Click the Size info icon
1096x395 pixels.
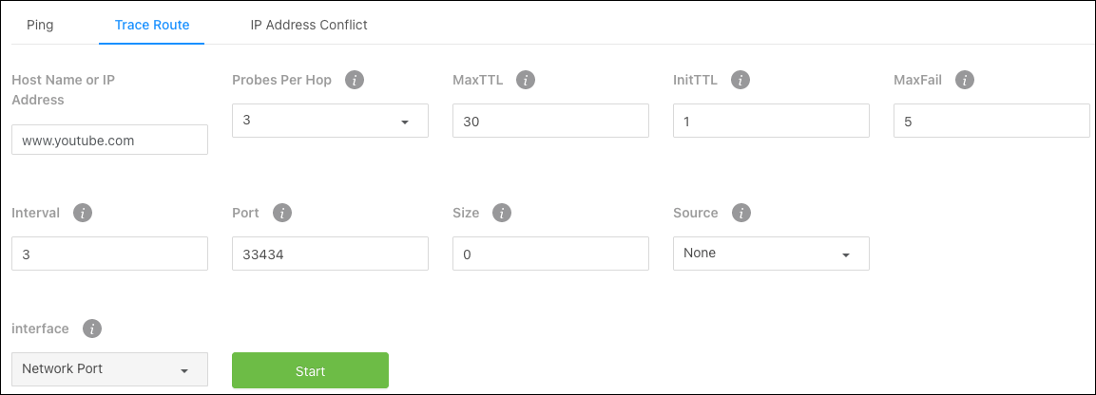click(x=502, y=213)
